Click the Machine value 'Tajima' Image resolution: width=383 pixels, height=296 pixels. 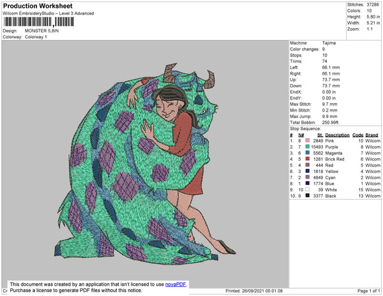[329, 43]
